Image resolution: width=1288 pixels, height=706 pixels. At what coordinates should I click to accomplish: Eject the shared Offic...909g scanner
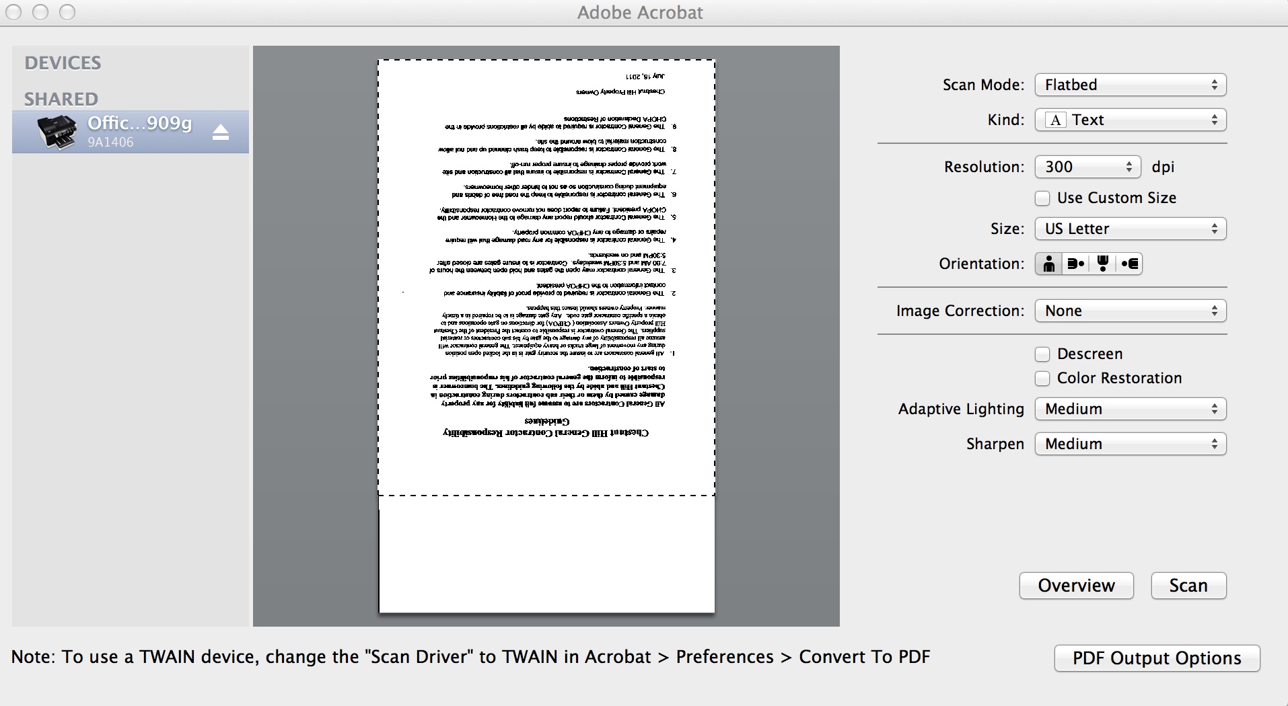point(221,132)
